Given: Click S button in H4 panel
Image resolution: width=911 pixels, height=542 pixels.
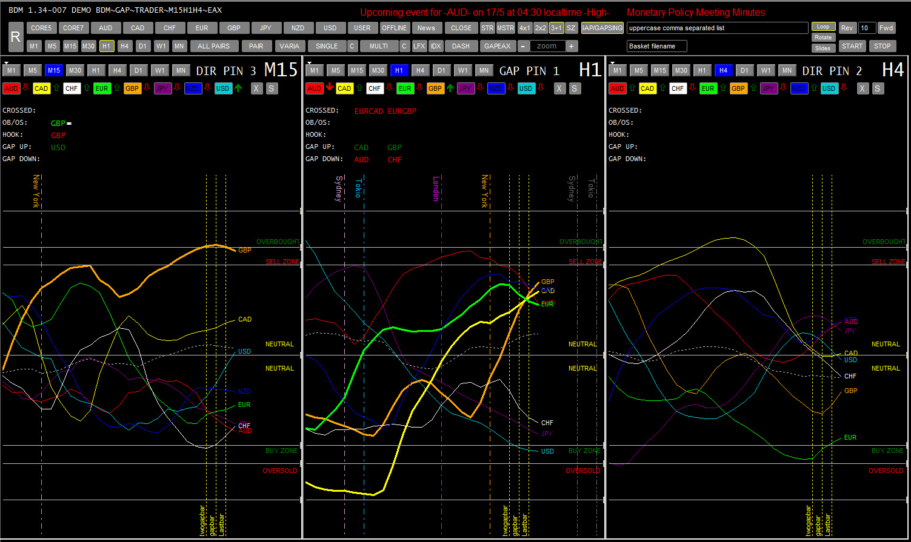Looking at the screenshot, I should [x=878, y=88].
